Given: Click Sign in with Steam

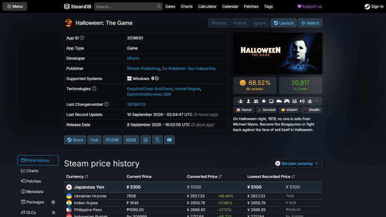Looking at the screenshot, I should click(374, 6).
